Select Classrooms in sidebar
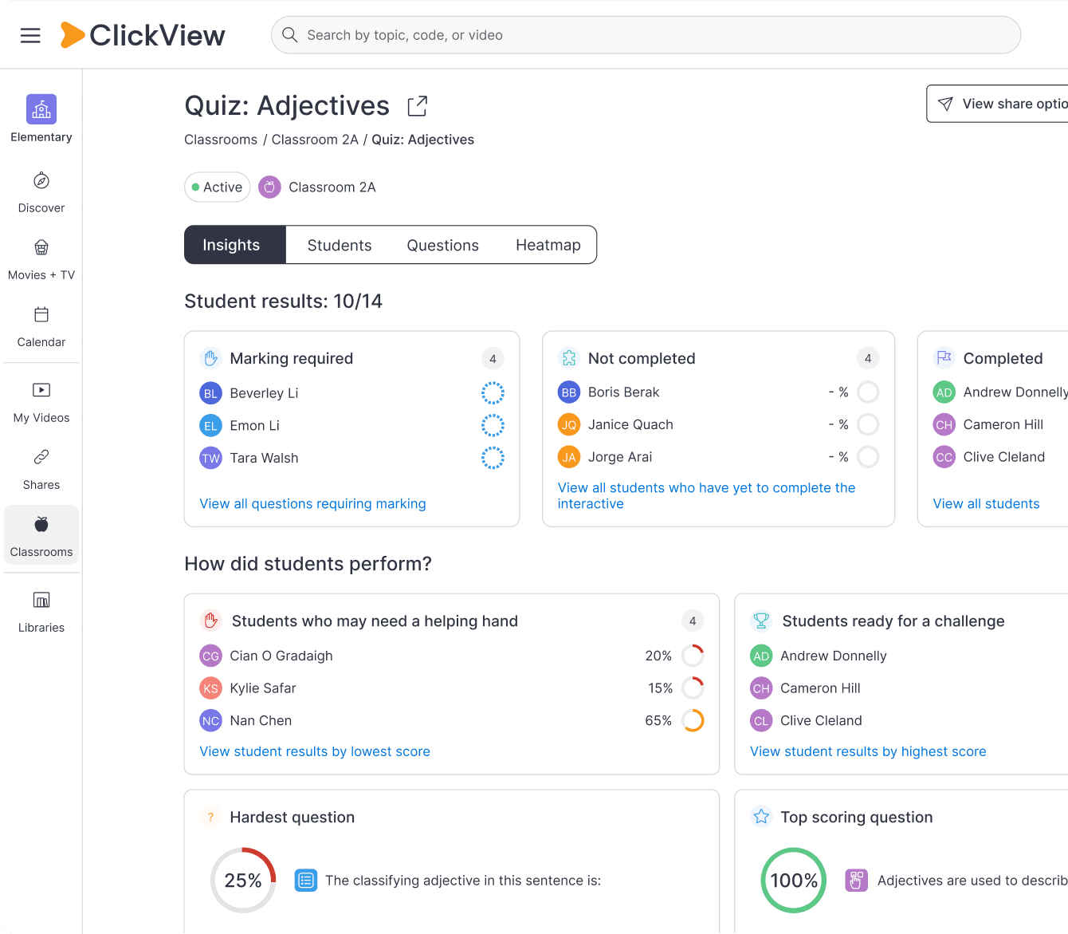The height and width of the screenshot is (934, 1068). tap(41, 535)
